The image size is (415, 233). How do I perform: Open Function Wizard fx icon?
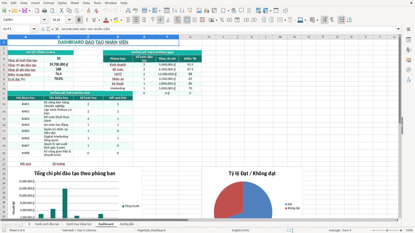pyautogui.click(x=43, y=29)
